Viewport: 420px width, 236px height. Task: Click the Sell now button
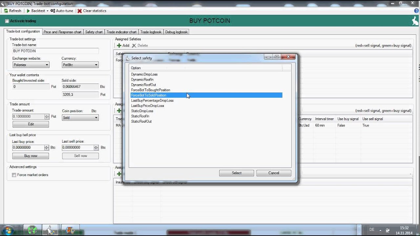(80, 156)
